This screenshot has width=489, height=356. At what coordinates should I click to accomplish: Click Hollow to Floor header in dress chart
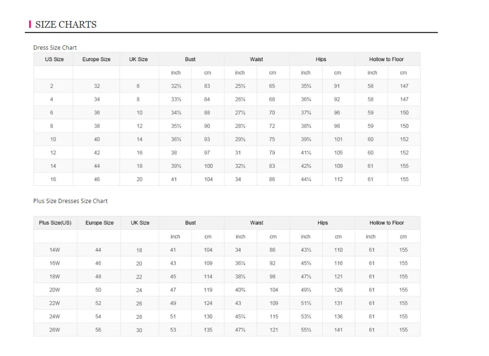tap(386, 59)
